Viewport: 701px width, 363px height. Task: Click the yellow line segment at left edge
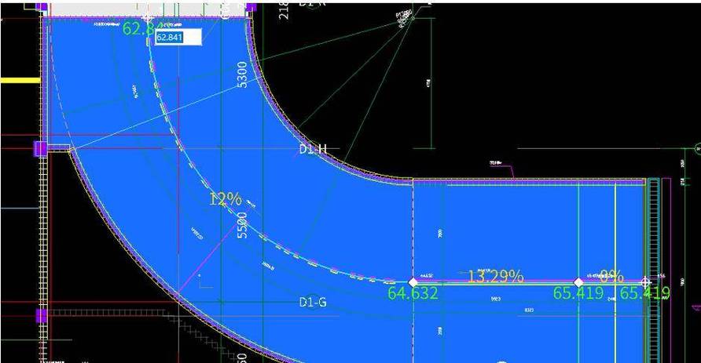coord(20,80)
